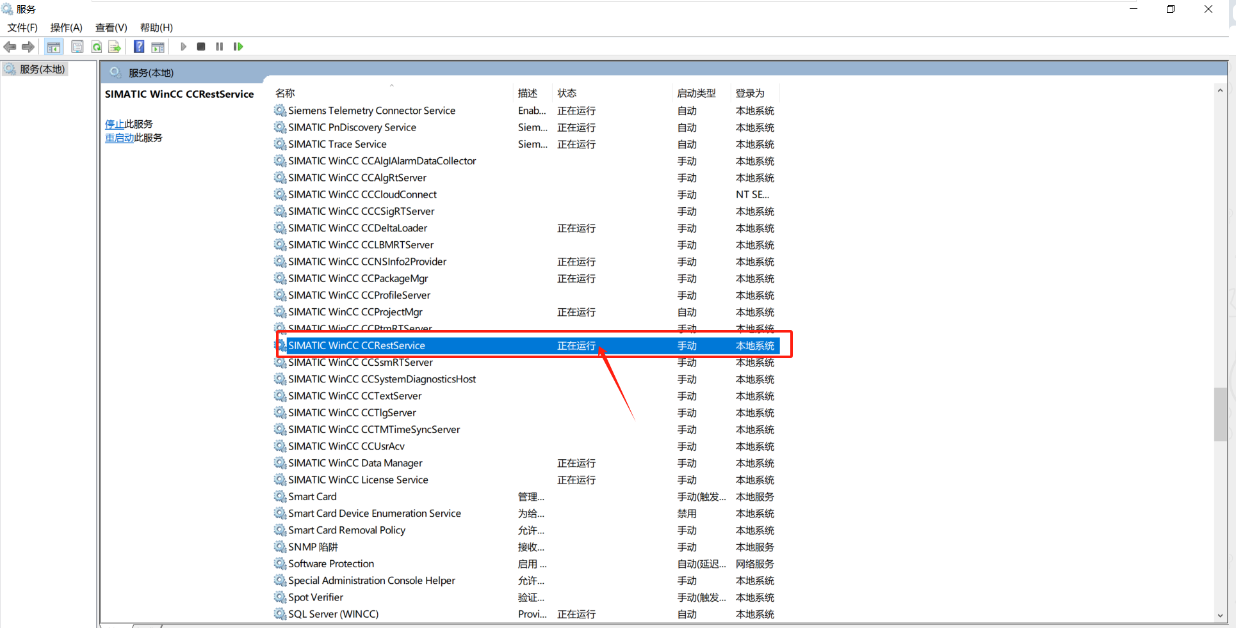Click the Restart Service icon

tap(238, 47)
